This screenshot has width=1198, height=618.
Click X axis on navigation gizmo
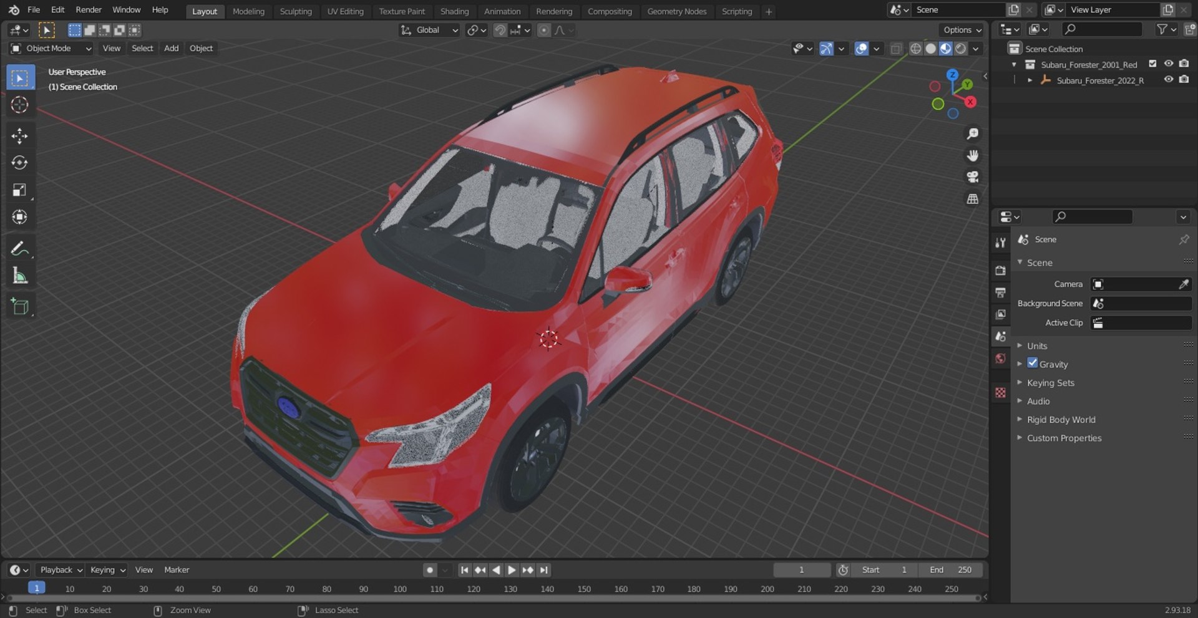(970, 102)
